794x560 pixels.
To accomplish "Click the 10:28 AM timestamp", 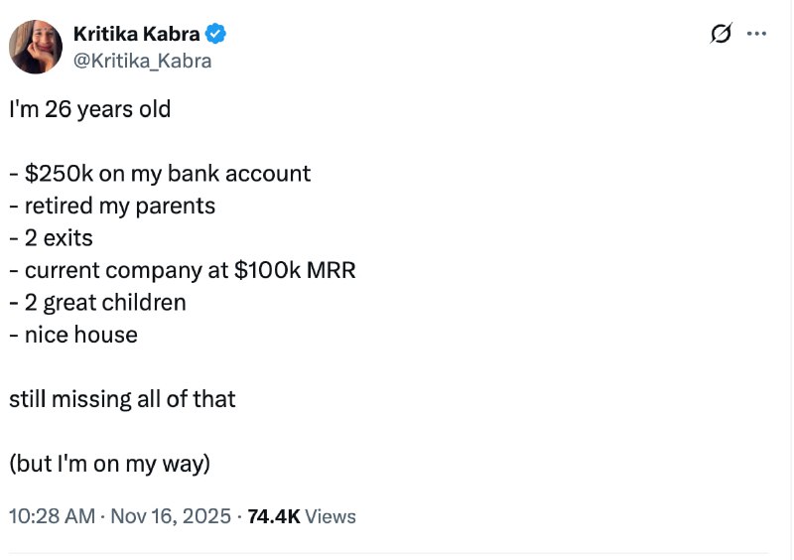I will coord(52,516).
